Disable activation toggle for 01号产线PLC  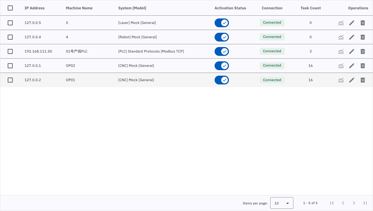[x=222, y=51]
